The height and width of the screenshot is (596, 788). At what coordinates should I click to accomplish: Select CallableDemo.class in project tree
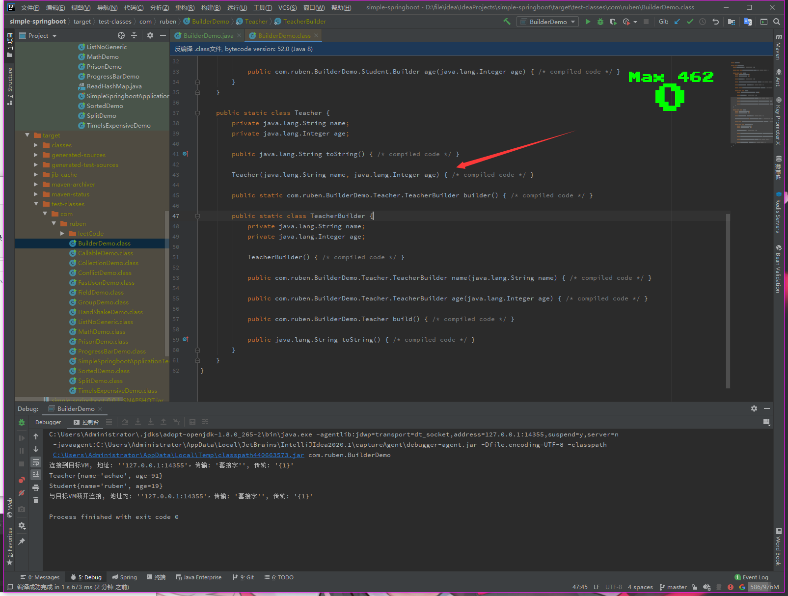[105, 253]
